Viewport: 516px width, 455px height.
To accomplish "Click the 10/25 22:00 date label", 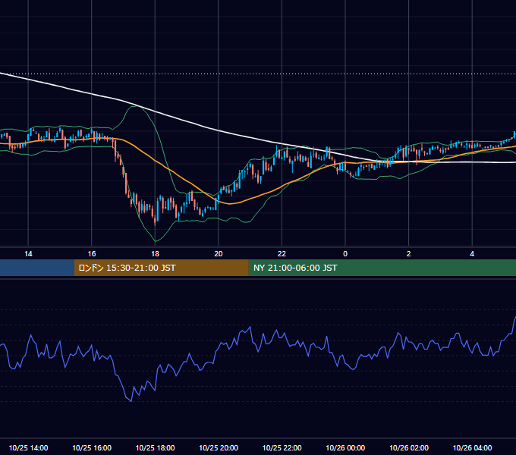I will [282, 447].
